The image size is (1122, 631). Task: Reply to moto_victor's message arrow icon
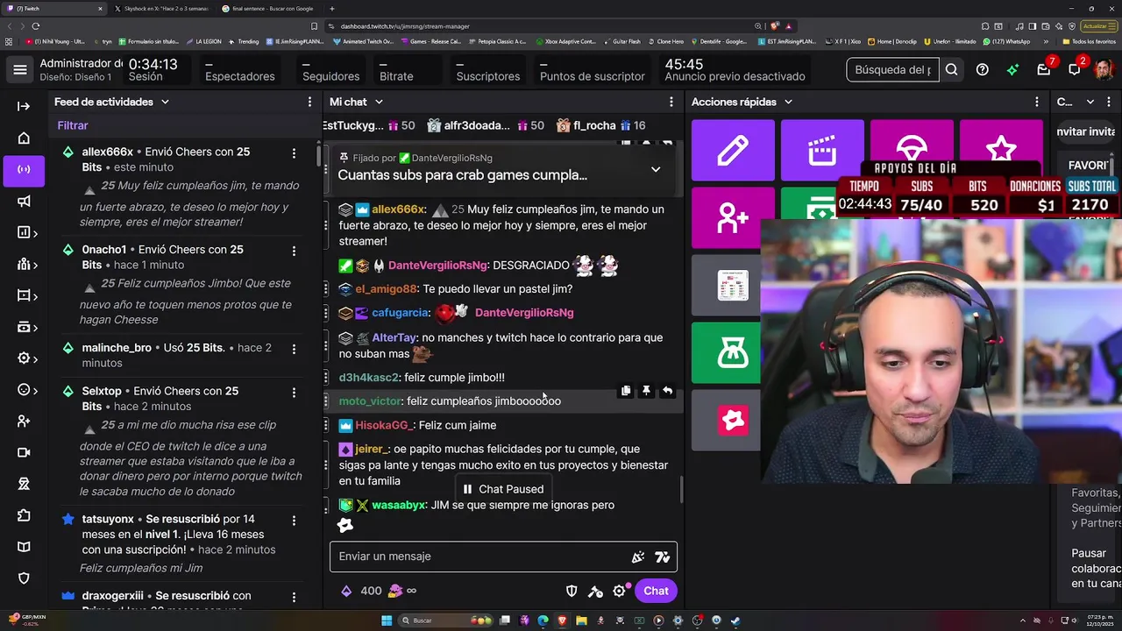667,391
